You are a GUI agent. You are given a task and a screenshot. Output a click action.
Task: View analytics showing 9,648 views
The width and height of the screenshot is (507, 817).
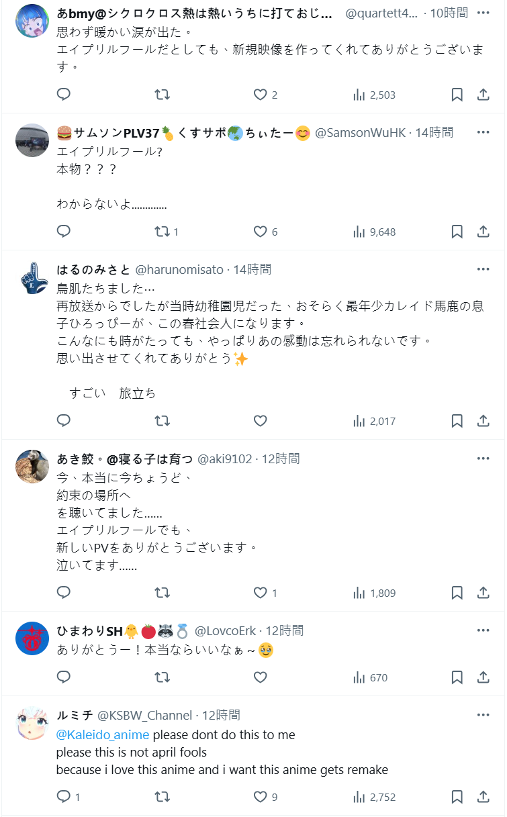tap(374, 232)
